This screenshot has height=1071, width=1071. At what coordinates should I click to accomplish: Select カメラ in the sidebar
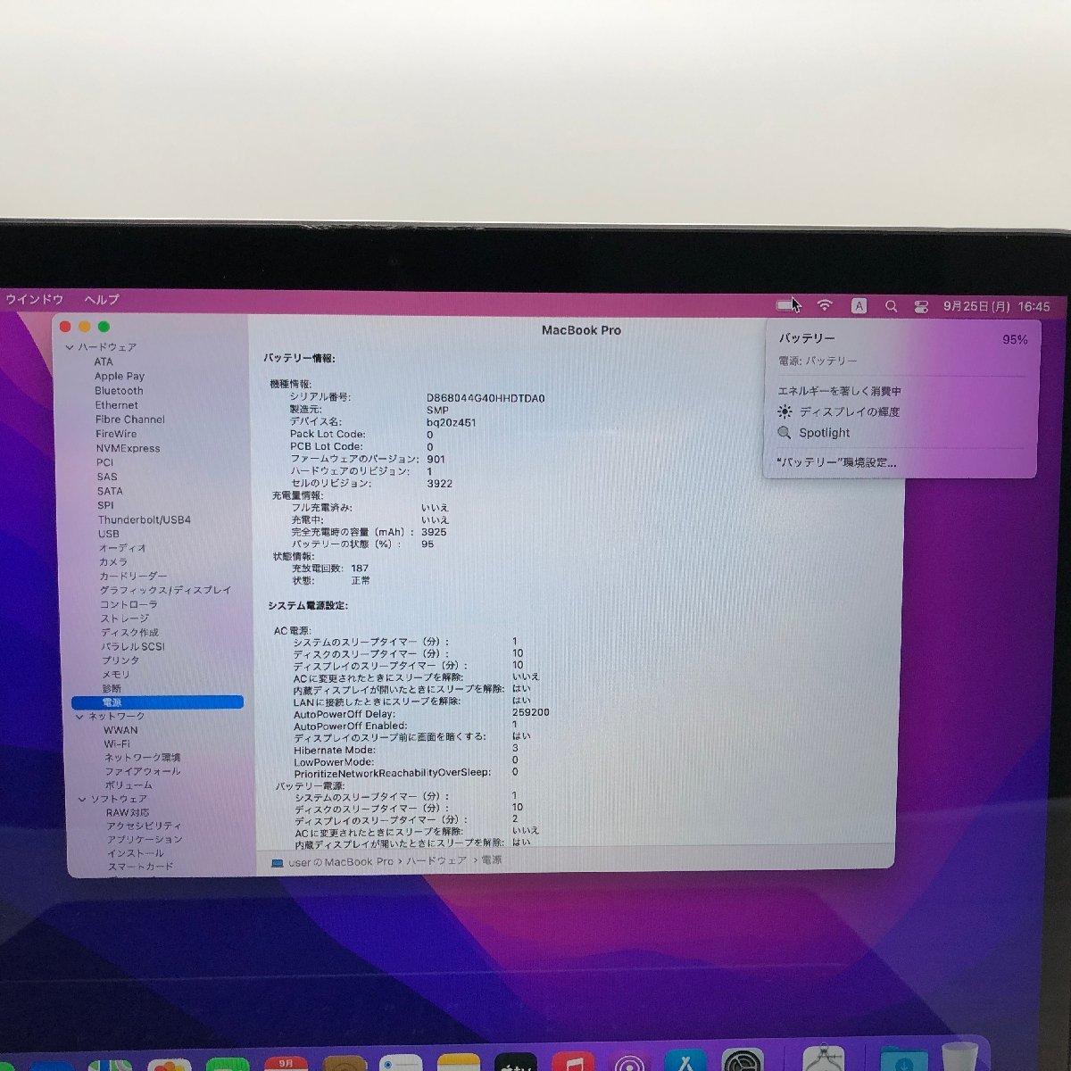113,562
